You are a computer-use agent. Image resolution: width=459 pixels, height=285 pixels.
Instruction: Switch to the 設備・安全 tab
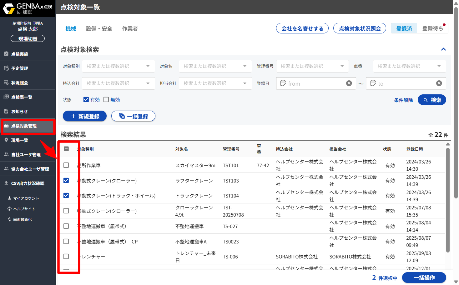pyautogui.click(x=99, y=29)
